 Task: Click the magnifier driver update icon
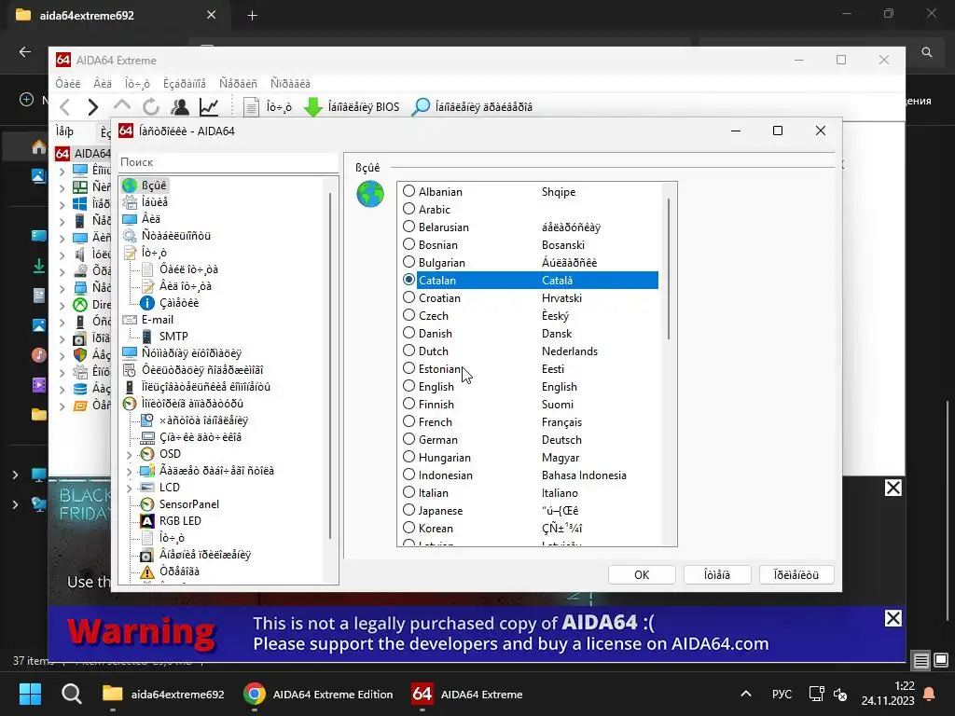(x=421, y=107)
